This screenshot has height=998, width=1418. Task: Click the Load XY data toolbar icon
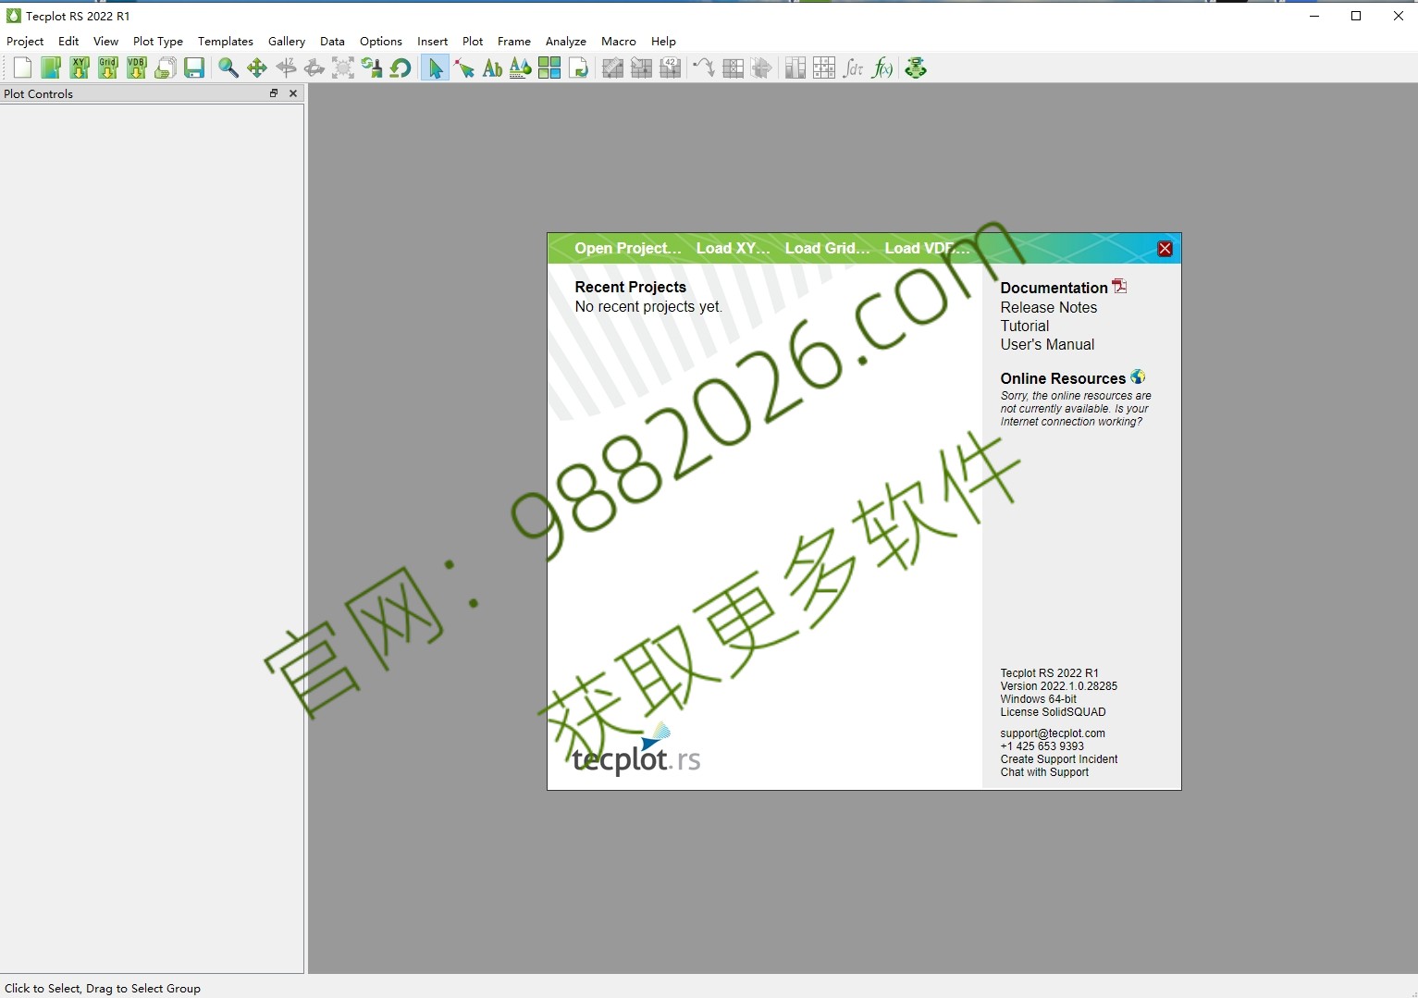pyautogui.click(x=80, y=68)
